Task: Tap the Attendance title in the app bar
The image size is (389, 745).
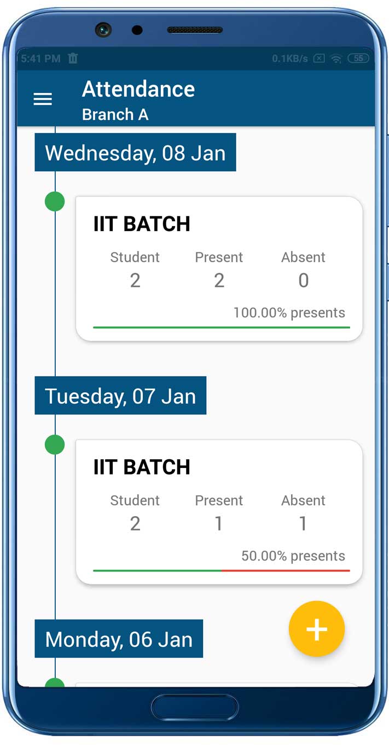Action: [x=138, y=89]
